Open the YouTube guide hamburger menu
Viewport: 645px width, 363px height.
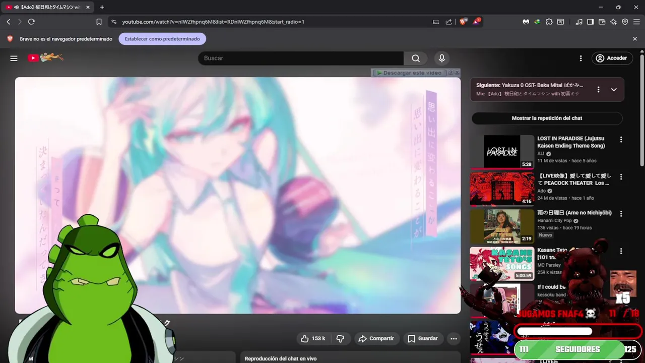tap(14, 58)
